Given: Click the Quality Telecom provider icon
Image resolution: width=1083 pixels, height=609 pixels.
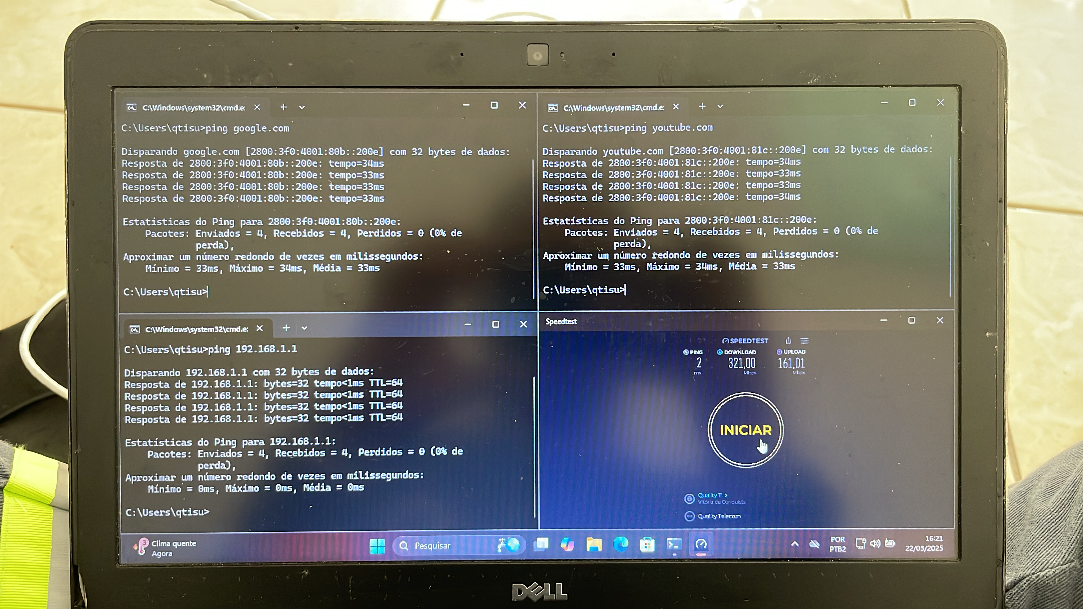Looking at the screenshot, I should (x=689, y=516).
